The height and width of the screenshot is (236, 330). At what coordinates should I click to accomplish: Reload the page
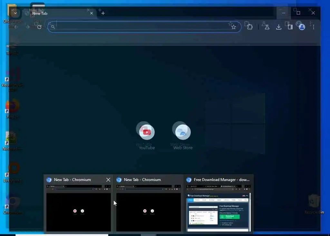point(39,27)
